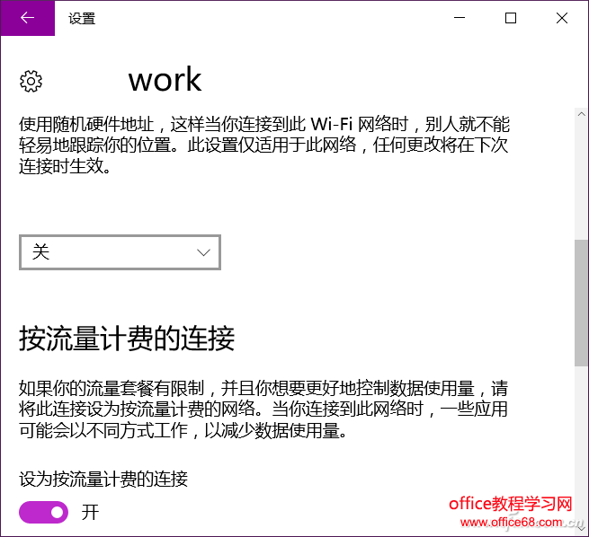Click the back arrow in title bar
The height and width of the screenshot is (537, 589).
pyautogui.click(x=27, y=18)
